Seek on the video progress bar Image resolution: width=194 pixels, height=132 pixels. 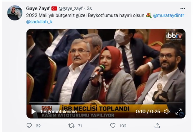pos(106,102)
